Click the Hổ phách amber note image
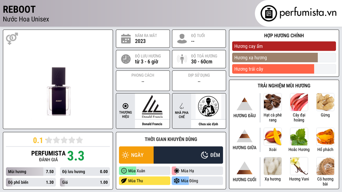Image resolution: width=342 pixels, height=192 pixels. 325,136
